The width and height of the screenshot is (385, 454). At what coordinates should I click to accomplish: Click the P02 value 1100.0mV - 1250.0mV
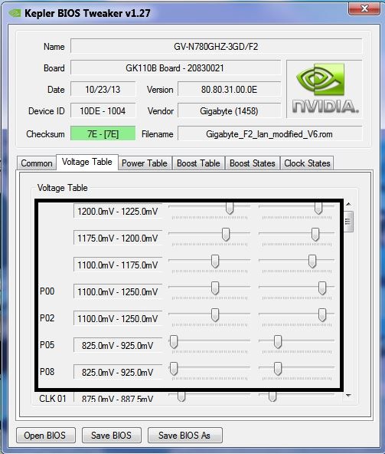(118, 319)
